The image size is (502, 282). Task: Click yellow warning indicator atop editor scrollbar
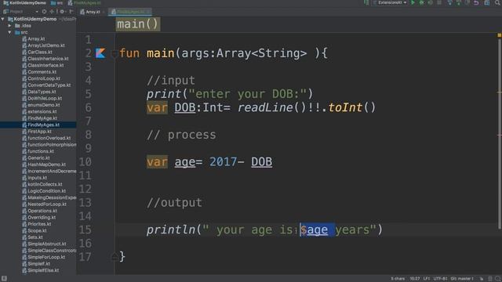[499, 35]
